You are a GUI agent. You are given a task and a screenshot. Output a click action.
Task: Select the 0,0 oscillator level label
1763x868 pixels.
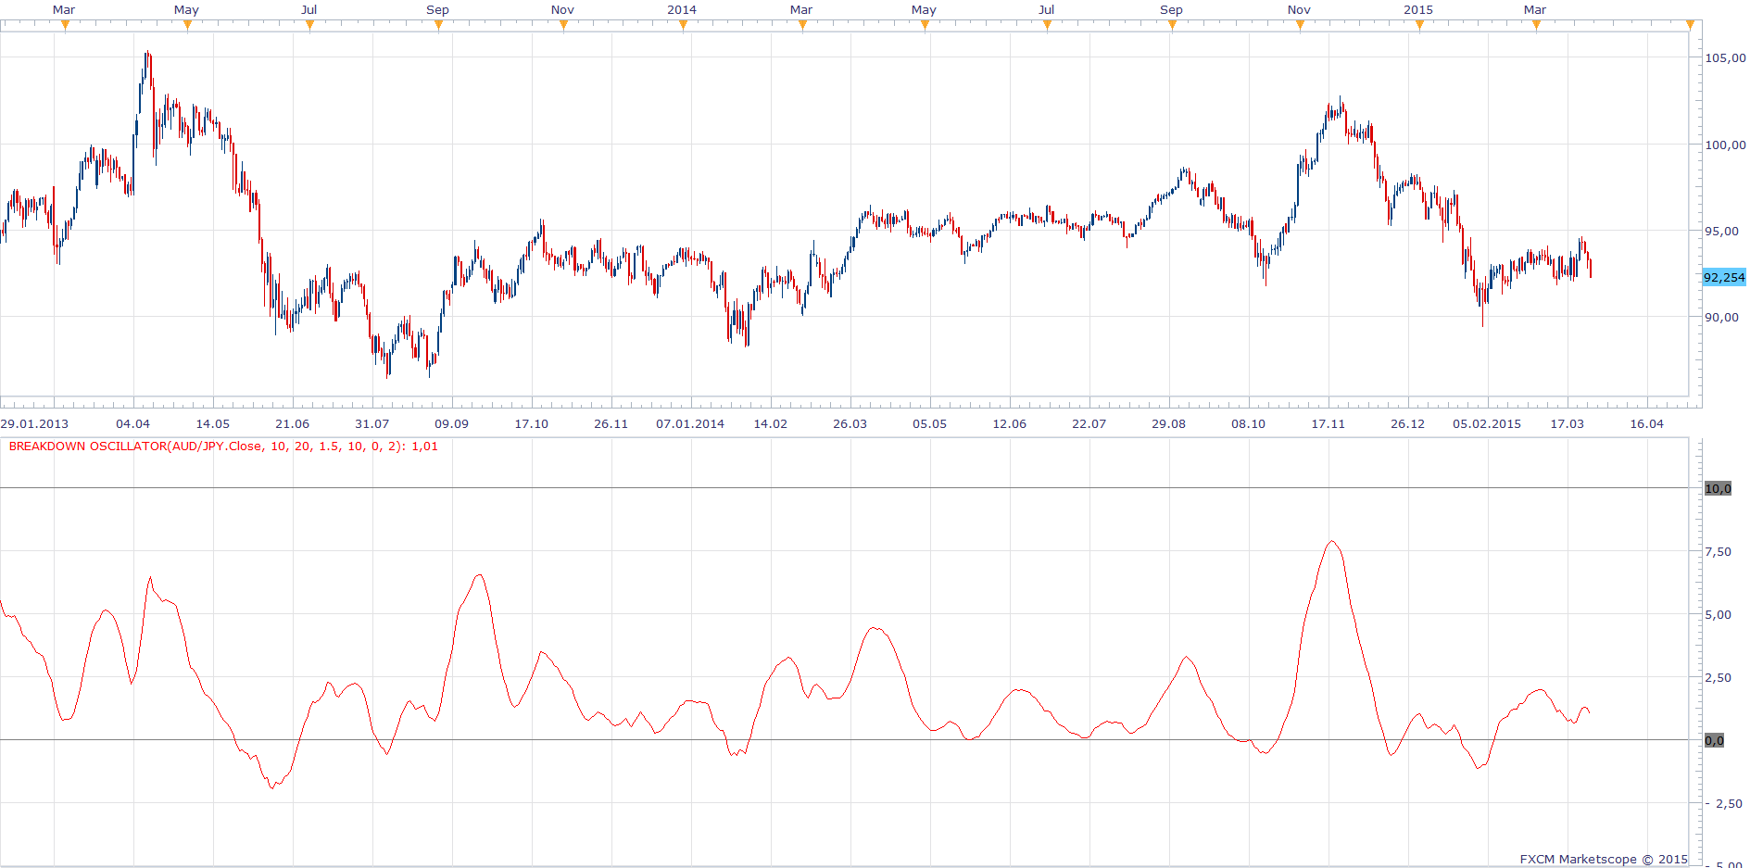1715,740
